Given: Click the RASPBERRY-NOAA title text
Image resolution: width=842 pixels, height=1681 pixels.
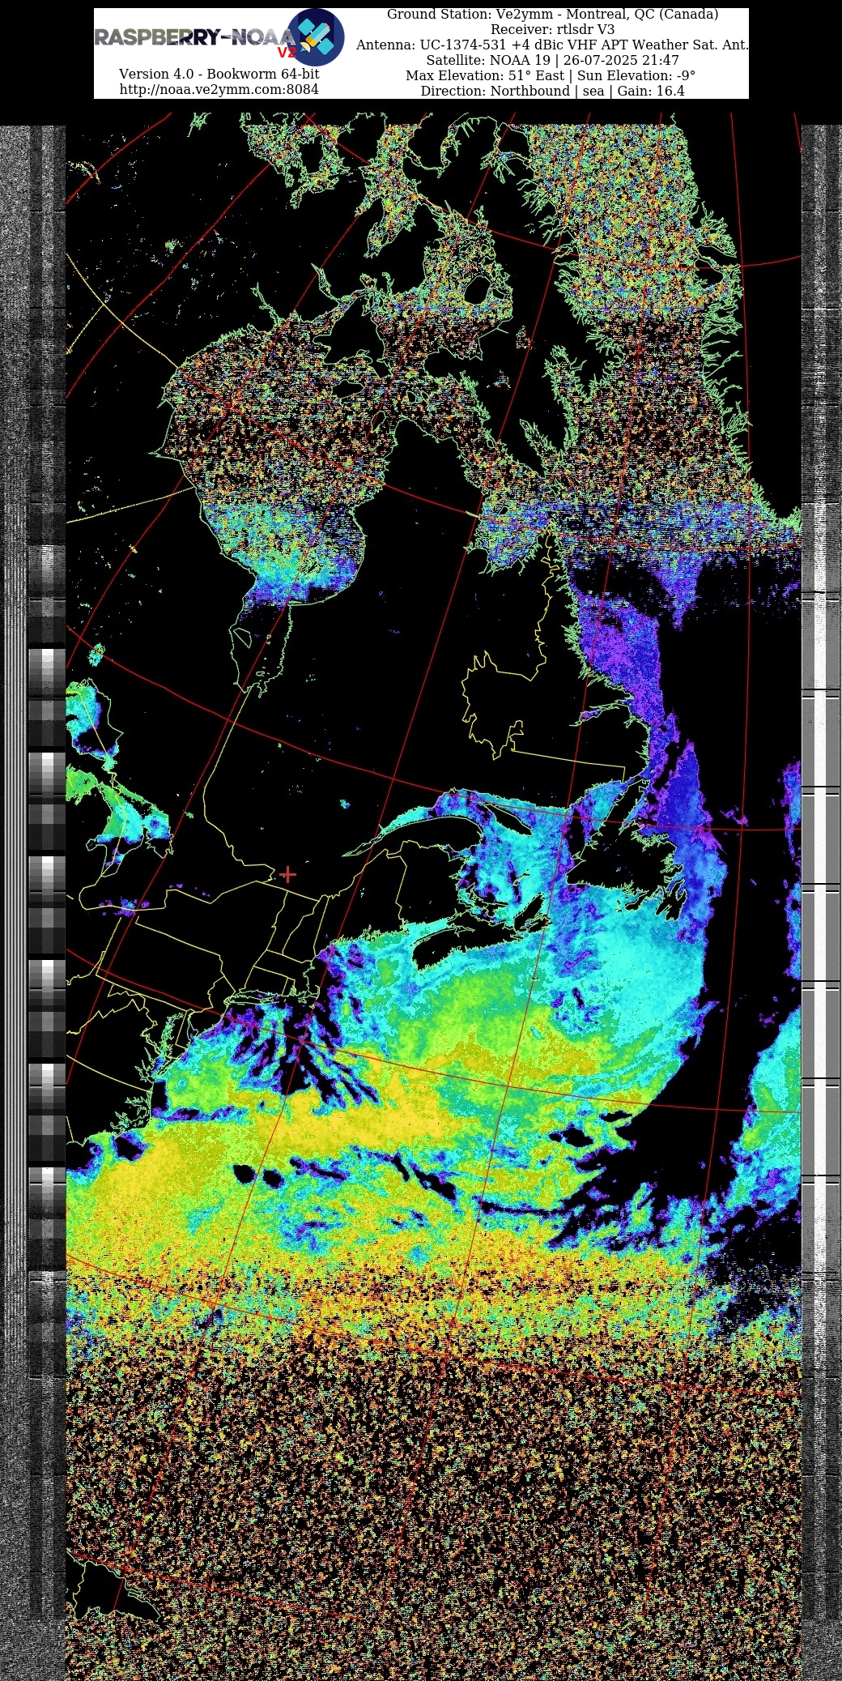Looking at the screenshot, I should (x=194, y=37).
